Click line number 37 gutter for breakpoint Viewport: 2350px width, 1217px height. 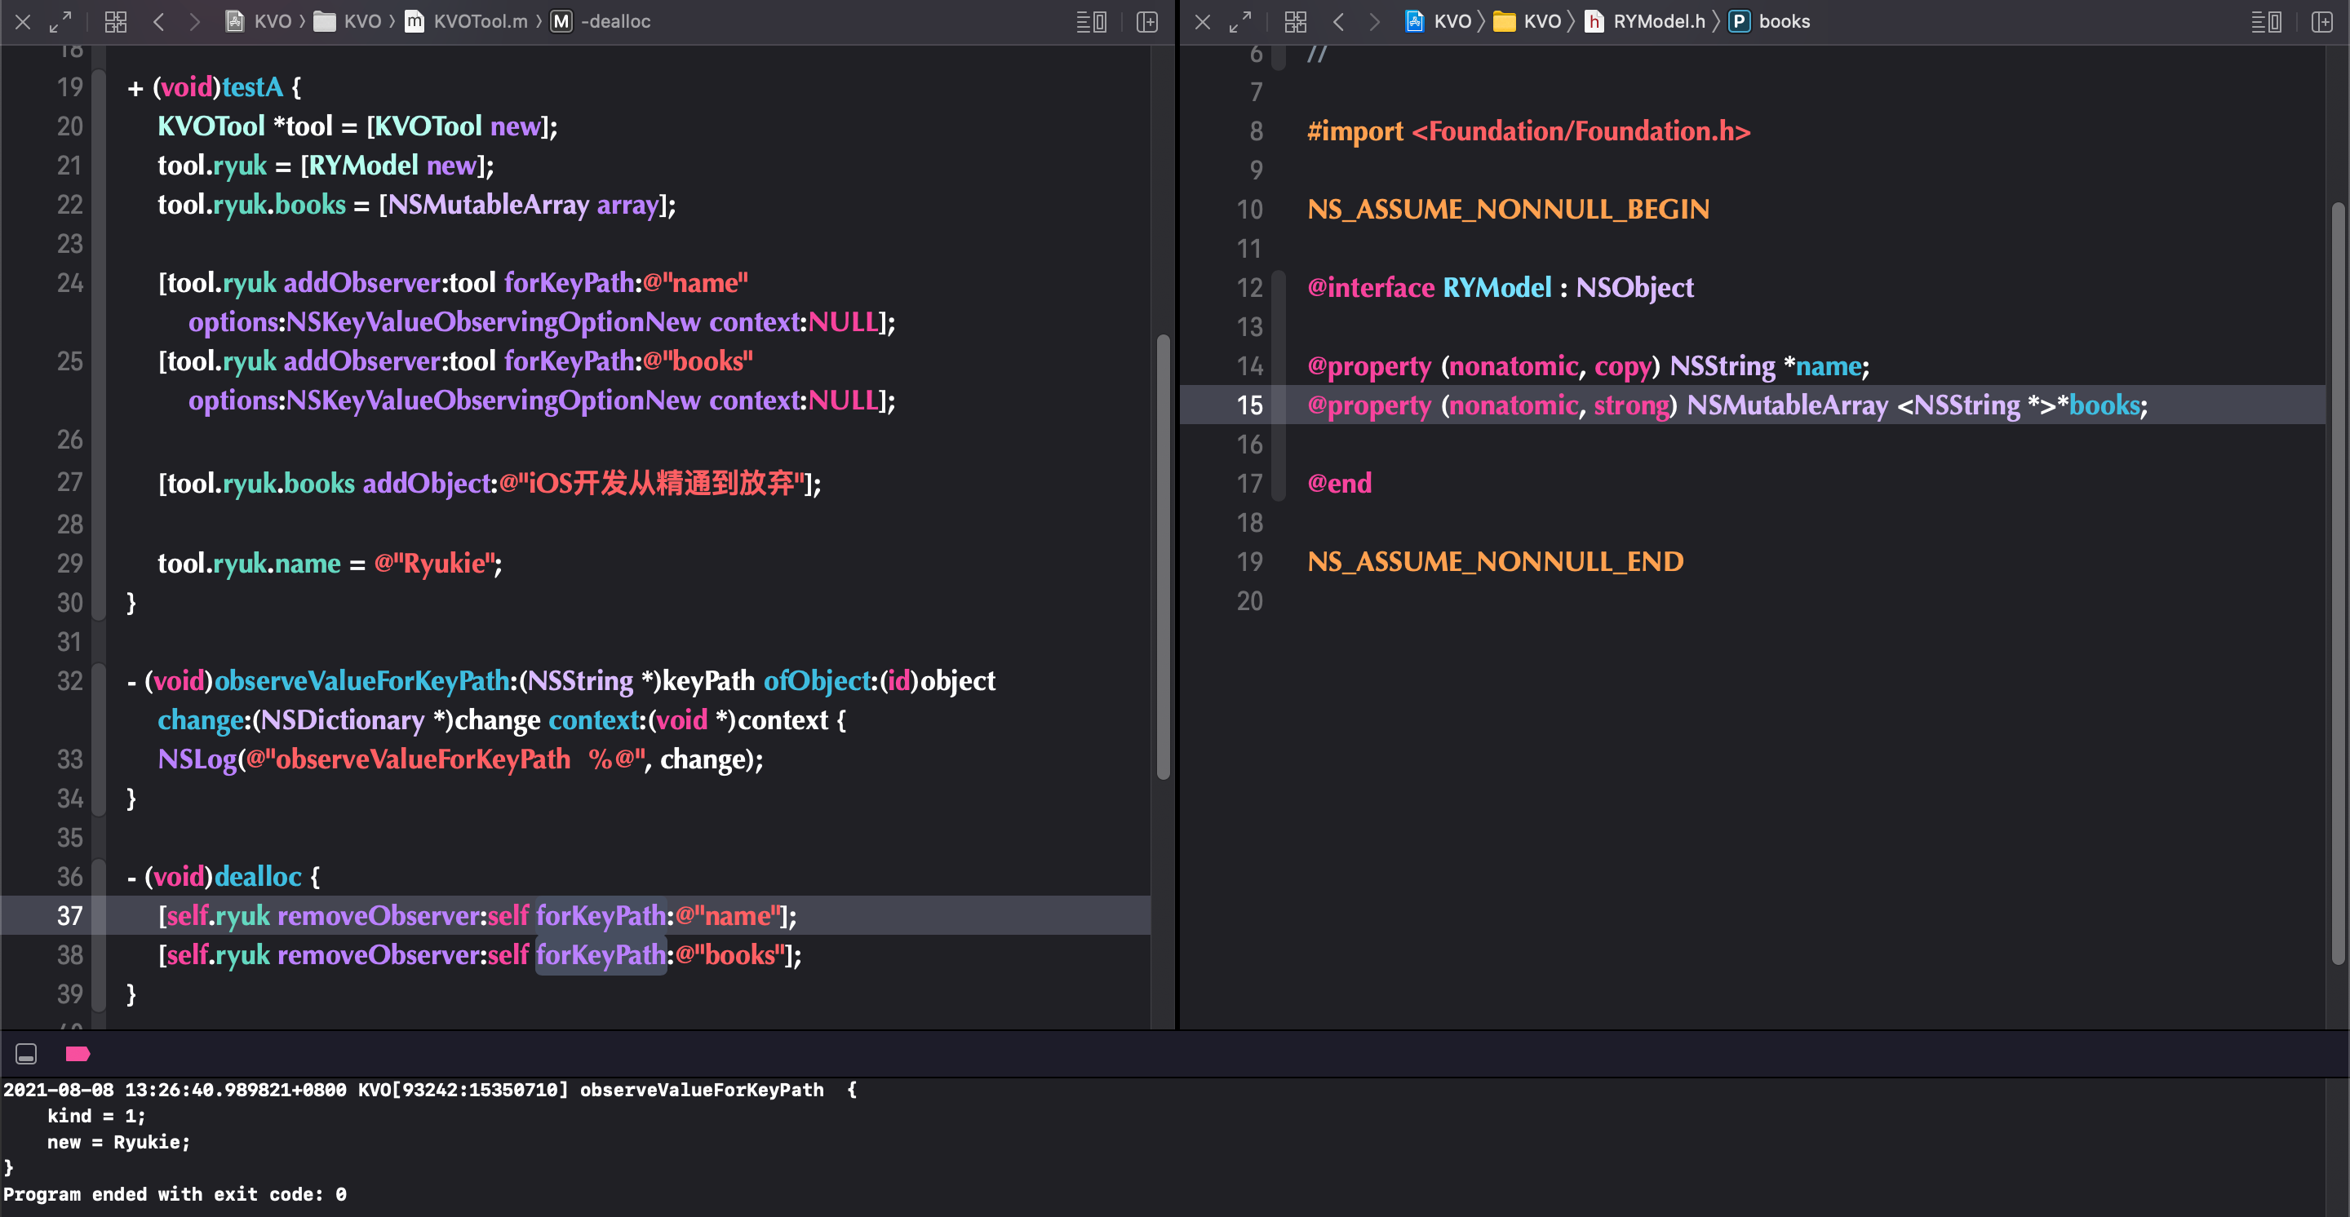pyautogui.click(x=70, y=915)
